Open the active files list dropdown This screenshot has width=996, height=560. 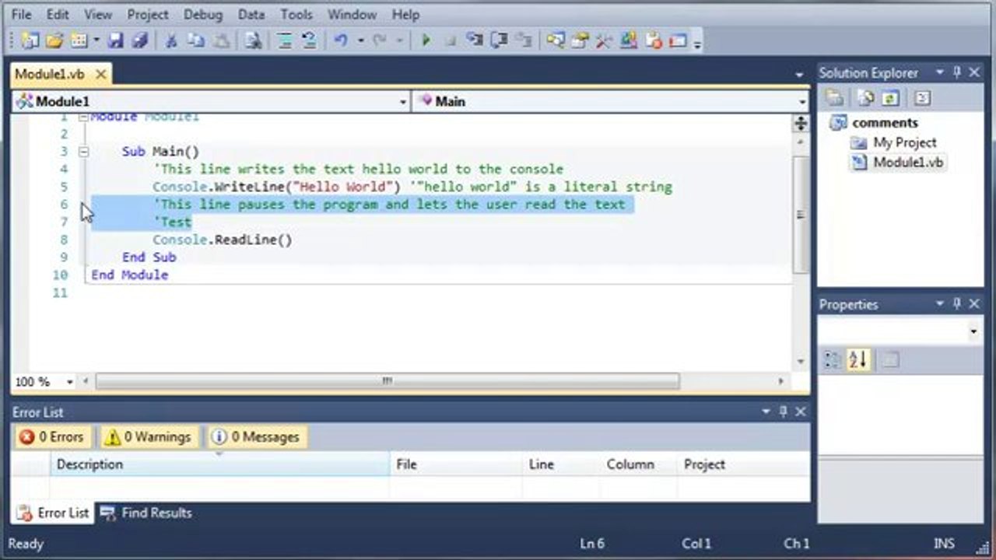[x=799, y=75]
